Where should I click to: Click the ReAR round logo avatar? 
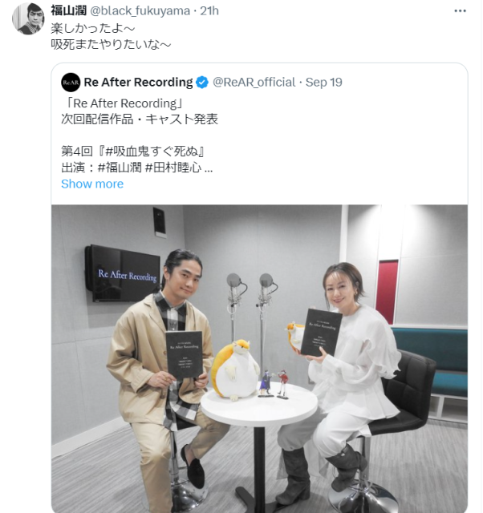(x=71, y=83)
